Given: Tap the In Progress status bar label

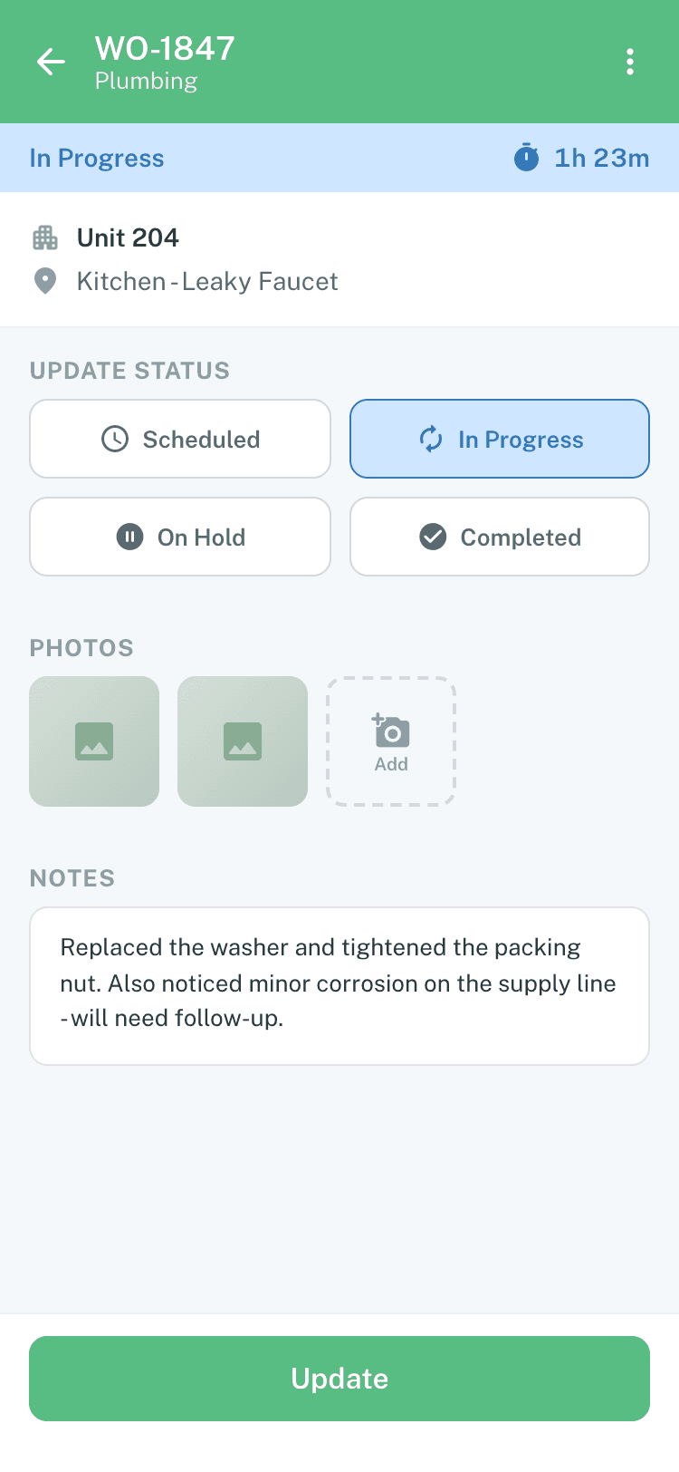Looking at the screenshot, I should (x=97, y=157).
